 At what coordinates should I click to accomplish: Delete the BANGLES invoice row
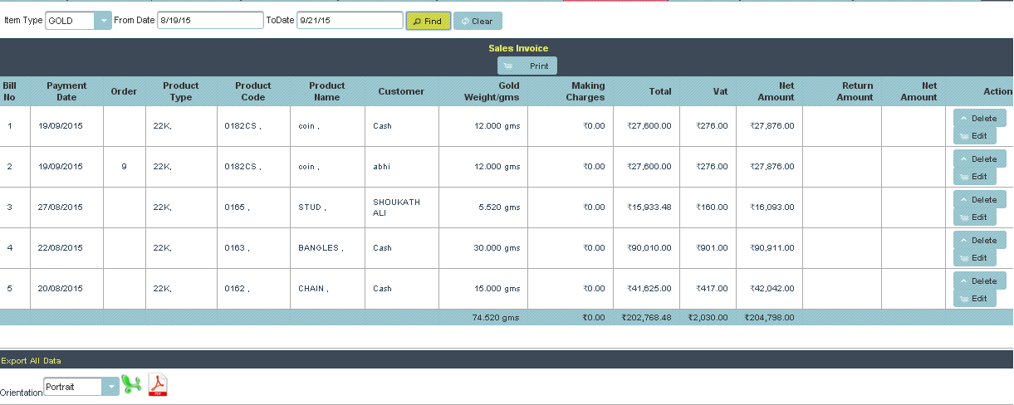tap(979, 240)
